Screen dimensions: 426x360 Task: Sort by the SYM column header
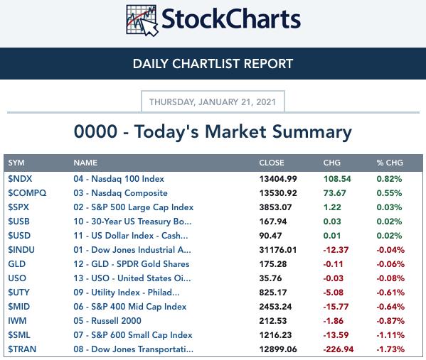click(16, 163)
